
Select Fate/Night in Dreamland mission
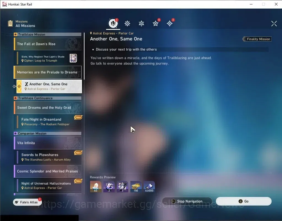49,122
